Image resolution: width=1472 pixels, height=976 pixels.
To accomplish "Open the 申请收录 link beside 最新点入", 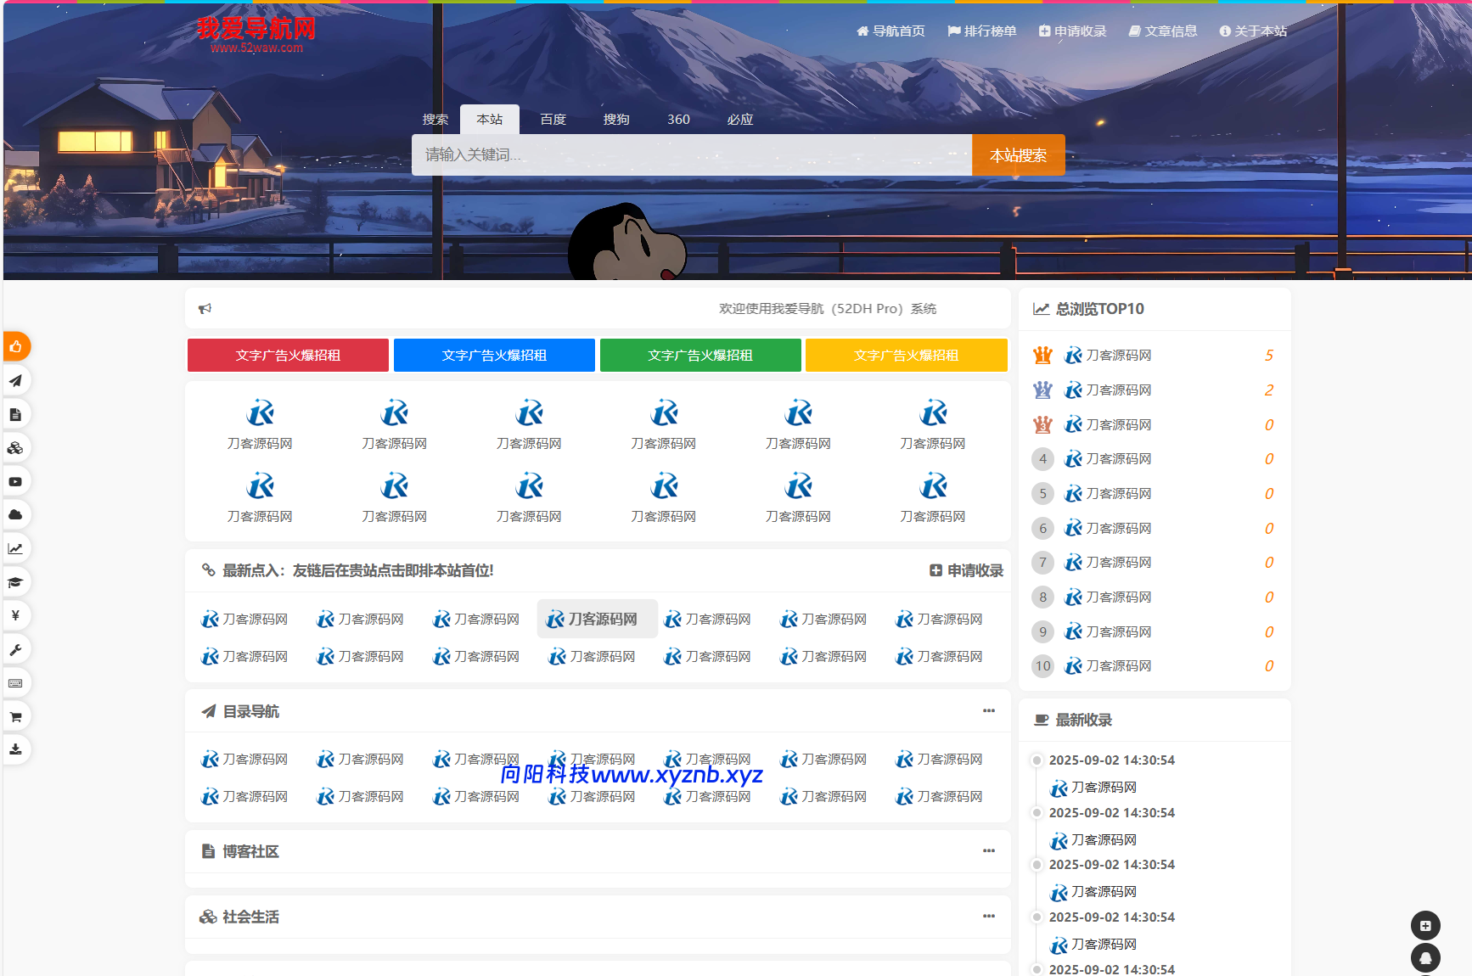I will [x=967, y=571].
